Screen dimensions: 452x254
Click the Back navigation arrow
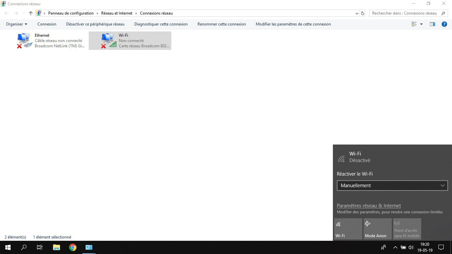point(7,13)
